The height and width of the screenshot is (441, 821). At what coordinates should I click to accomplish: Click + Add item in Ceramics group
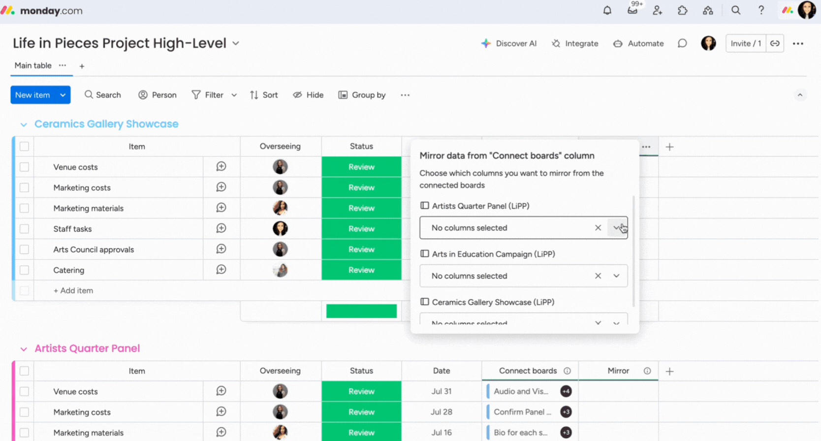click(x=73, y=290)
